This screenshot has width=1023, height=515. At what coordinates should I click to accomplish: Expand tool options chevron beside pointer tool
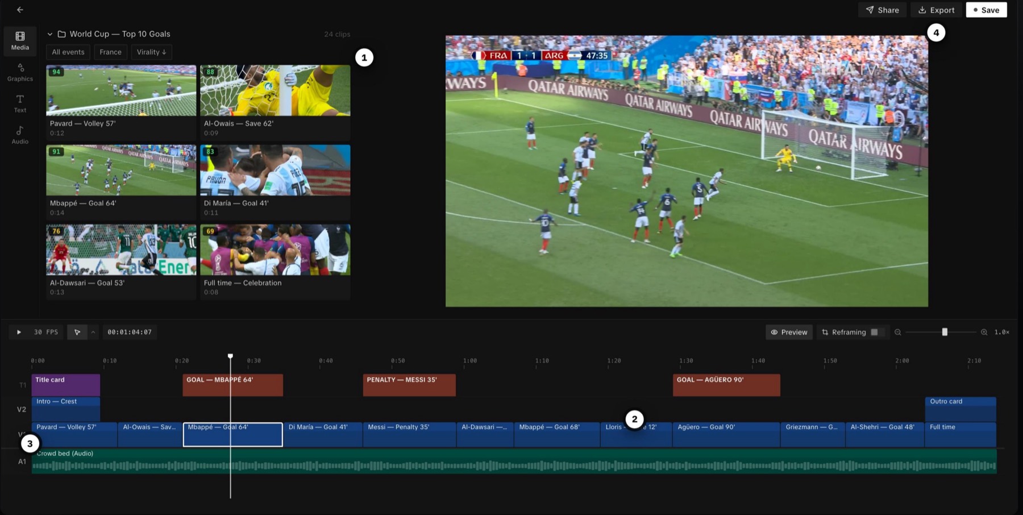(93, 332)
